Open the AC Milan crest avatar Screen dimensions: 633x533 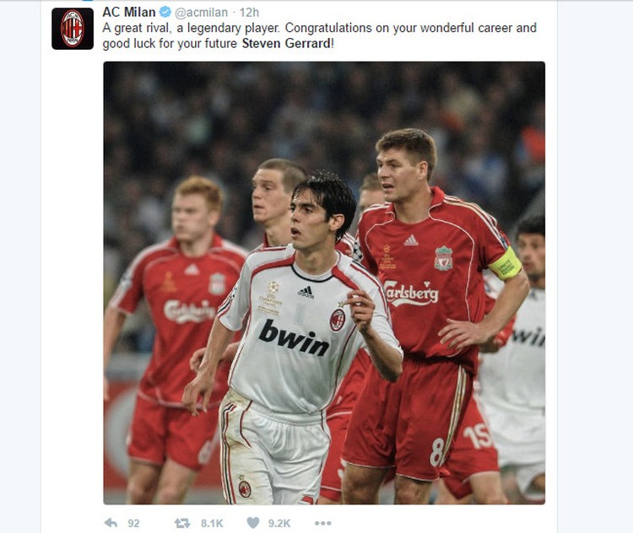[x=73, y=29]
